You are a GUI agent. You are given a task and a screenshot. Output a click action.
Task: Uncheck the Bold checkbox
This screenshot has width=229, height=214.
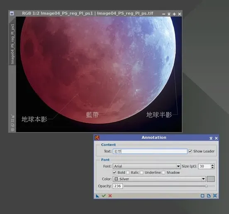click(x=114, y=173)
